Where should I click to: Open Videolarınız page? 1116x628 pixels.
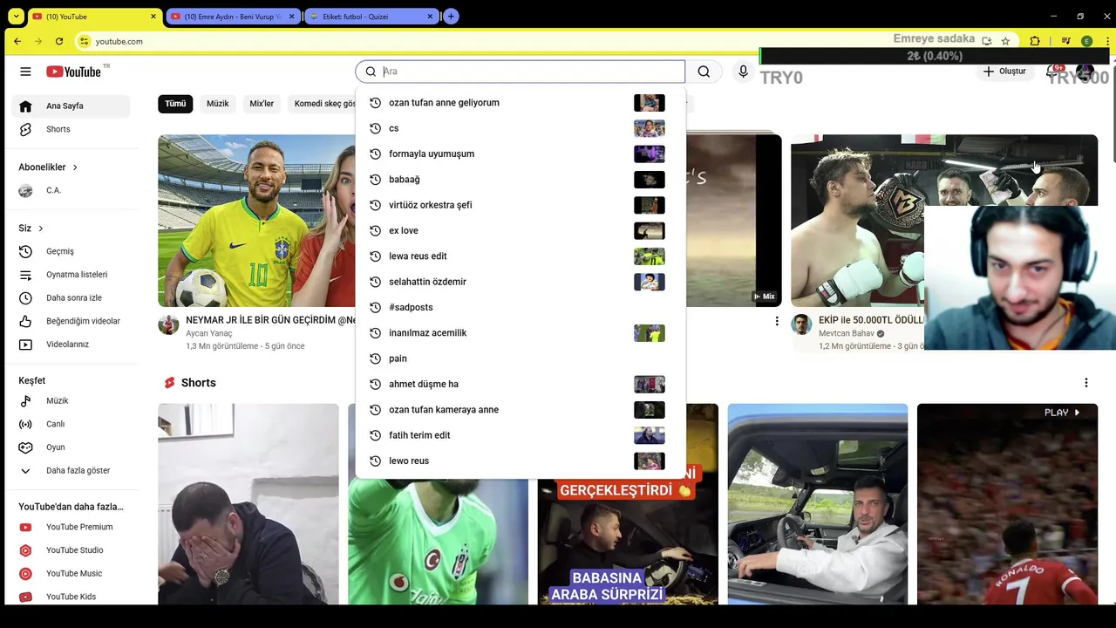click(71, 345)
